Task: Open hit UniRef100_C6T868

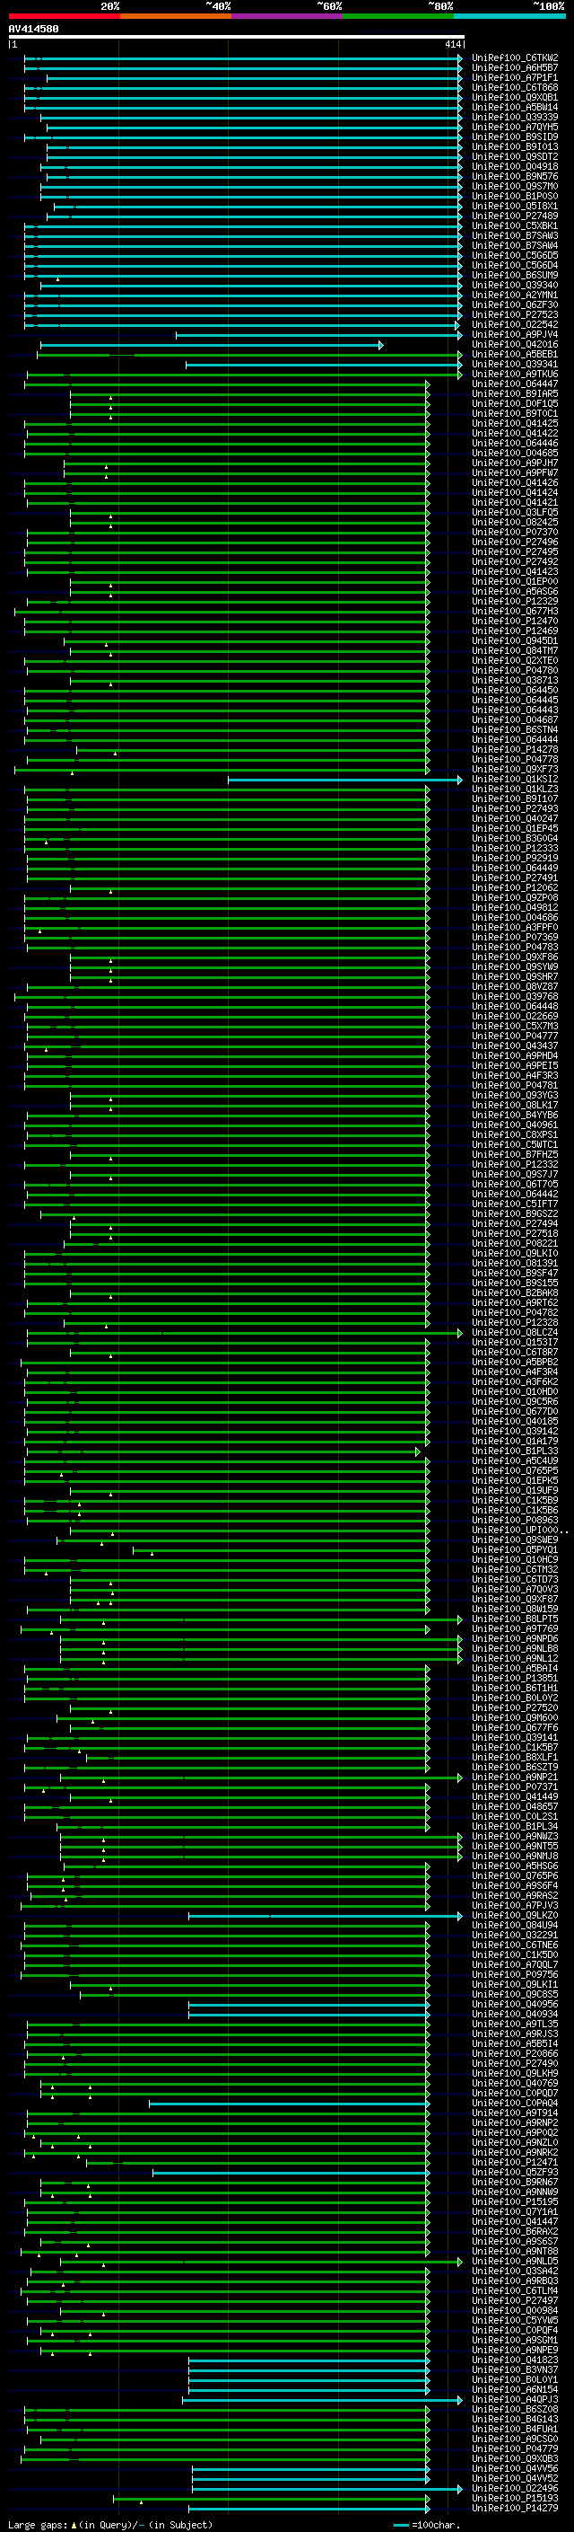Action: click(x=515, y=87)
